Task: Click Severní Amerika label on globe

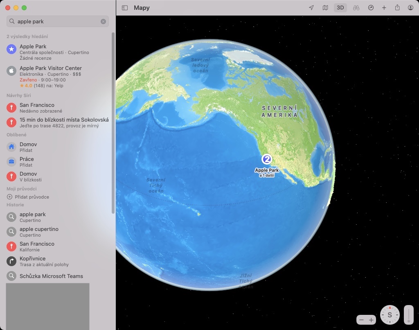Action: pos(279,111)
